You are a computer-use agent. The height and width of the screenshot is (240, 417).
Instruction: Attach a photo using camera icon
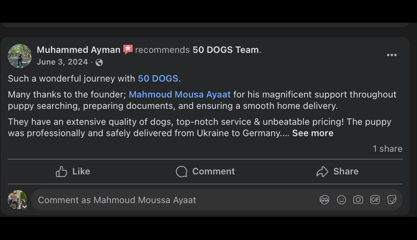pyautogui.click(x=358, y=200)
